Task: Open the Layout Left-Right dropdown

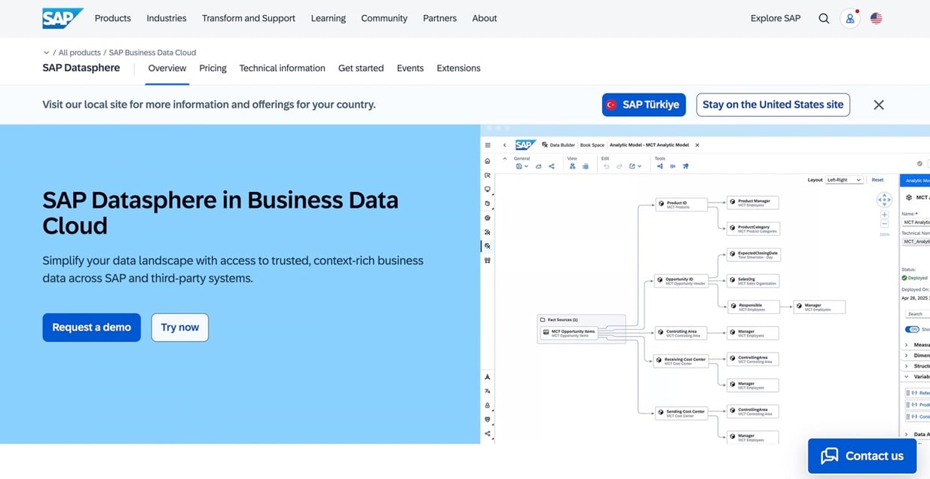Action: (x=844, y=180)
